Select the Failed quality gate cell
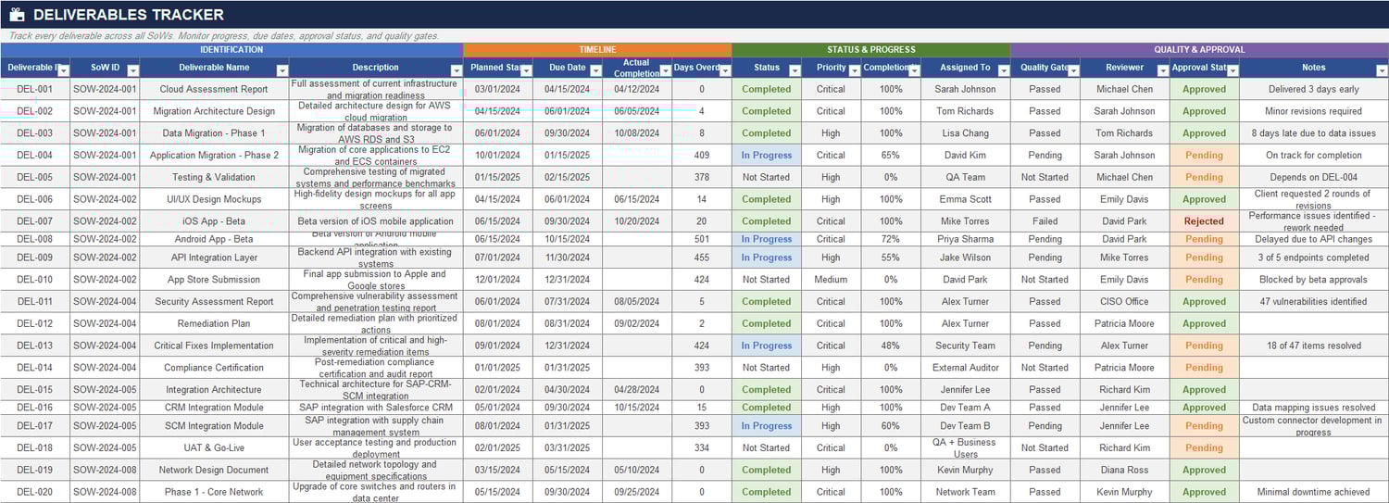 click(1045, 221)
